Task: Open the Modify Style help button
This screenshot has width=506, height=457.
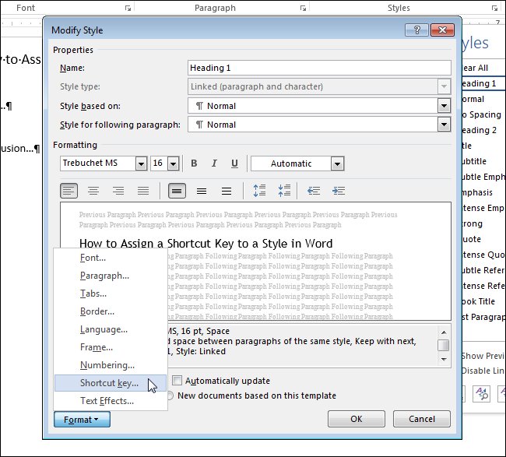Action: click(416, 30)
